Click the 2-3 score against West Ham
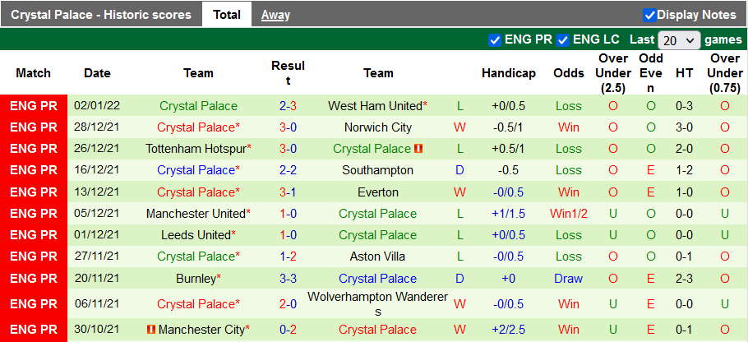748x342 pixels. click(288, 106)
